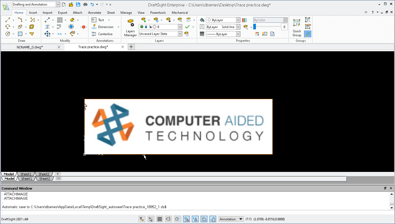Toggle Polar tracking in the status bar
The image size is (395, 224).
[x=177, y=219]
